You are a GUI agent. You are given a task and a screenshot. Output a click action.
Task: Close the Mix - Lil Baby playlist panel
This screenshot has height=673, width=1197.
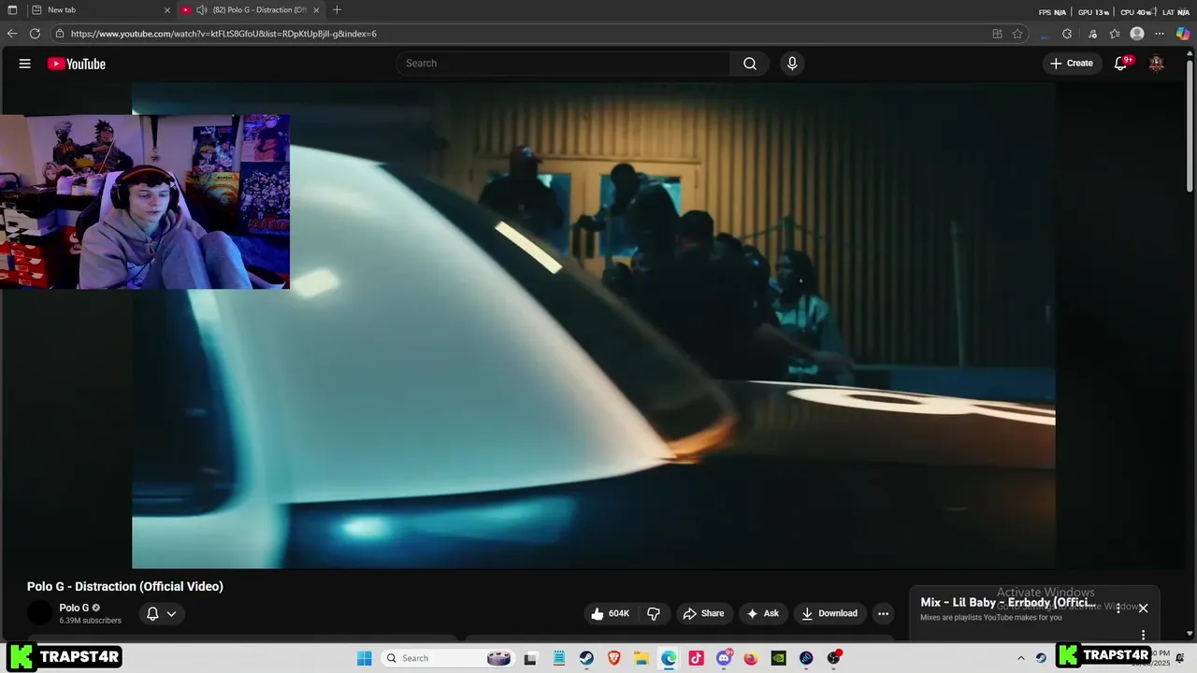point(1143,609)
